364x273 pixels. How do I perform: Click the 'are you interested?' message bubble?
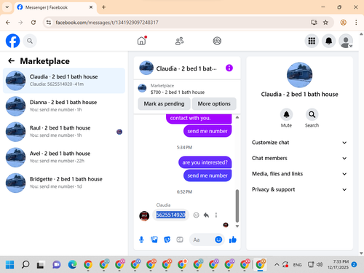click(x=205, y=162)
